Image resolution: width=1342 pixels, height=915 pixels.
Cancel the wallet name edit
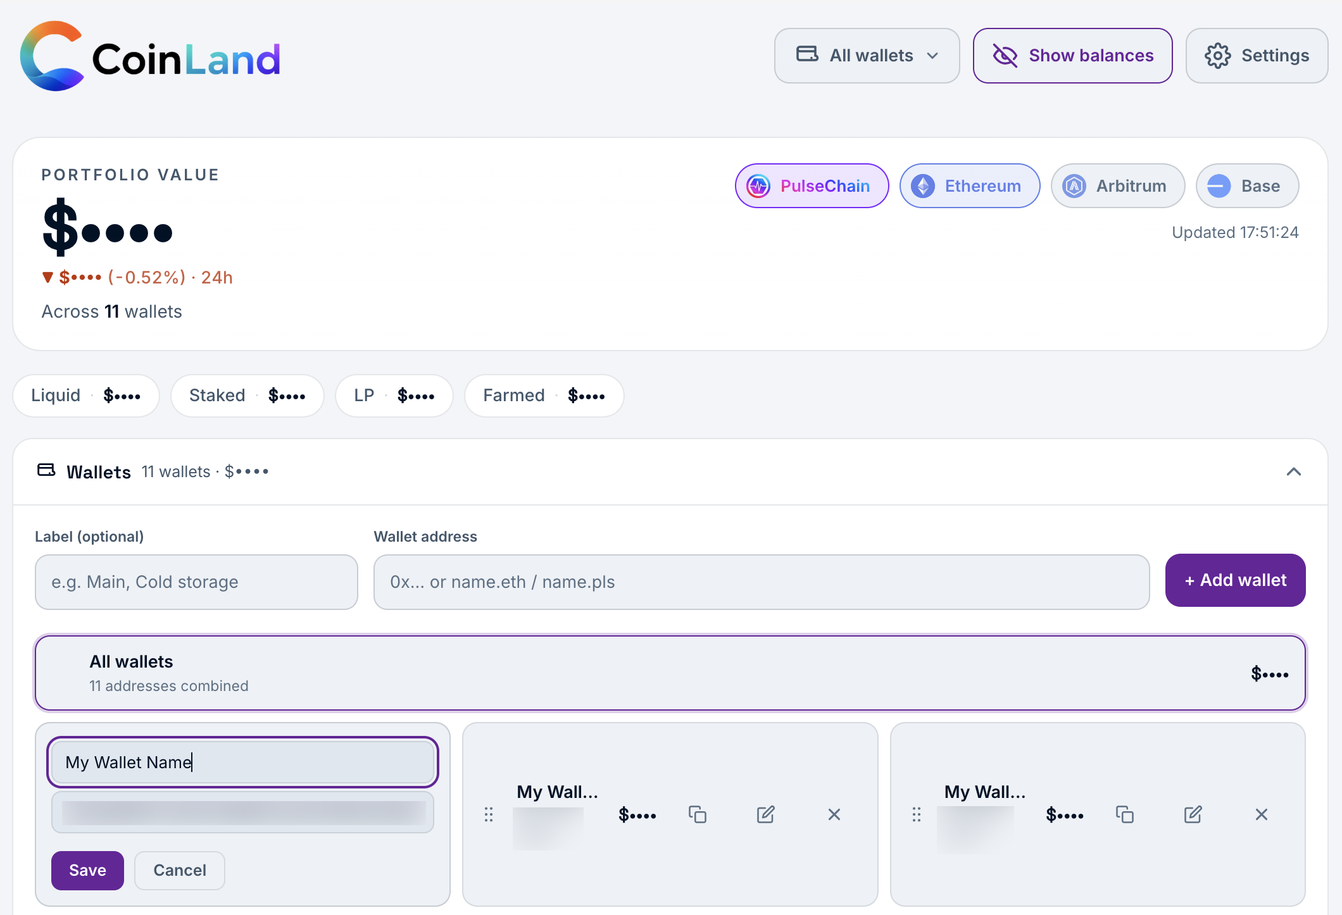pyautogui.click(x=180, y=871)
